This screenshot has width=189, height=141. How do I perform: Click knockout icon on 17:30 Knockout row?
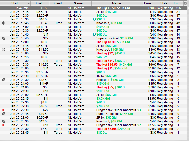pyautogui.click(x=4, y=49)
